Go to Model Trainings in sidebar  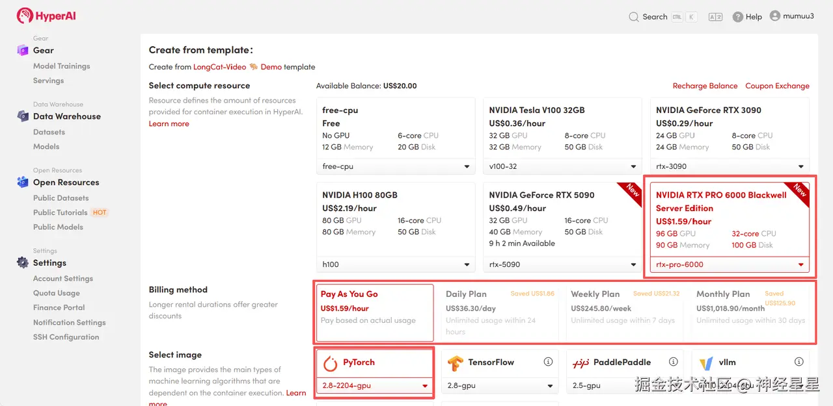coord(61,66)
